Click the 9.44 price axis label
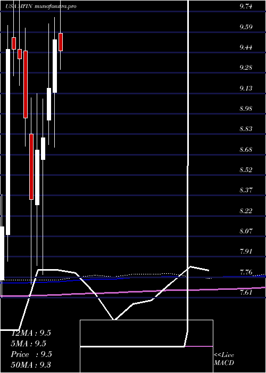Screen dimensions: 266x373 pos(246,47)
